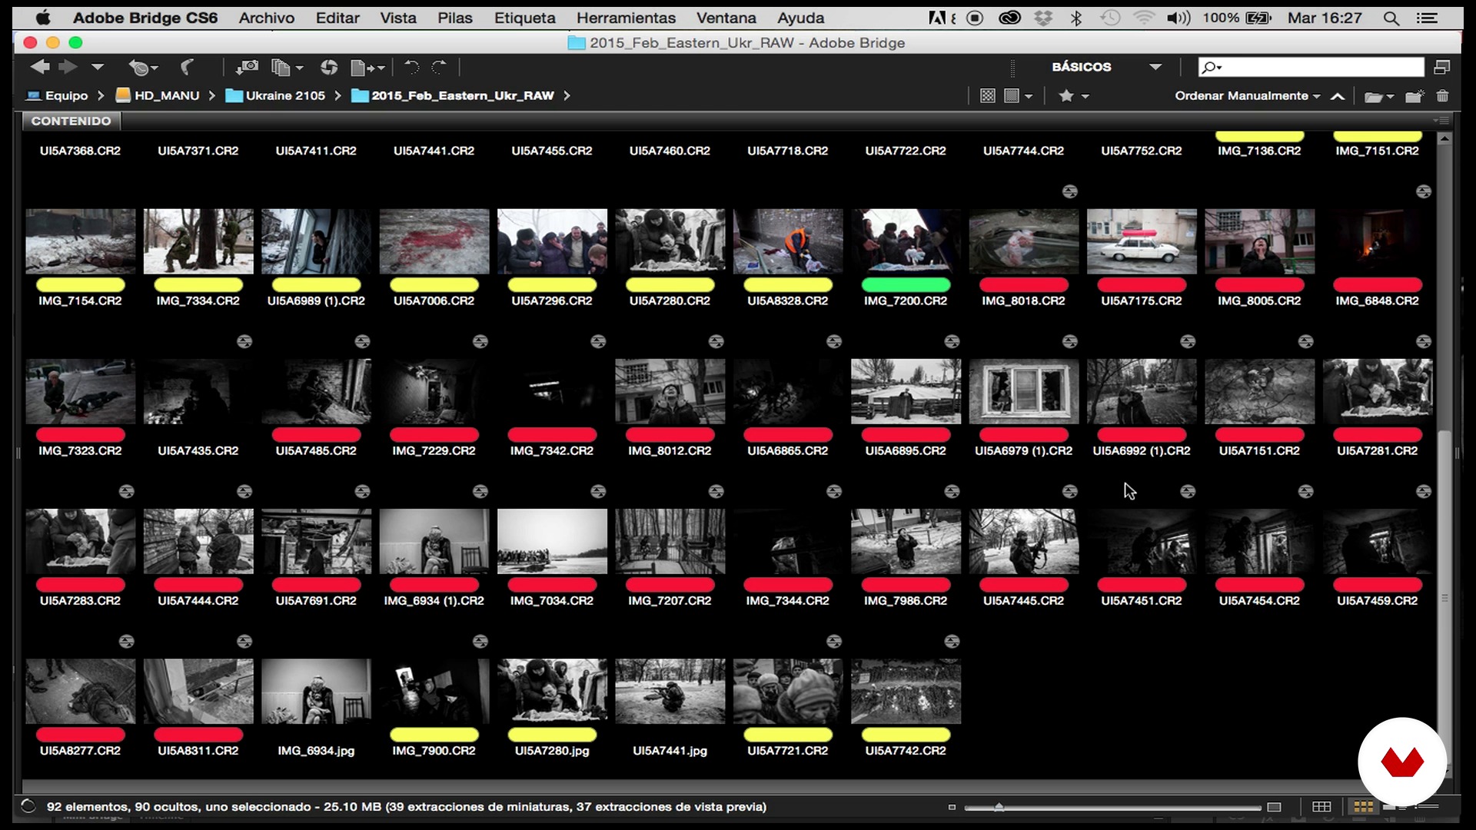This screenshot has height=830, width=1476.
Task: Lock the thumbnail grid
Action: click(1321, 806)
